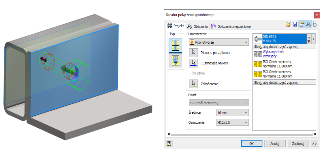Click the DIN 6921 bolt thumbnail icon
The height and width of the screenshot is (158, 323).
coord(258,39)
